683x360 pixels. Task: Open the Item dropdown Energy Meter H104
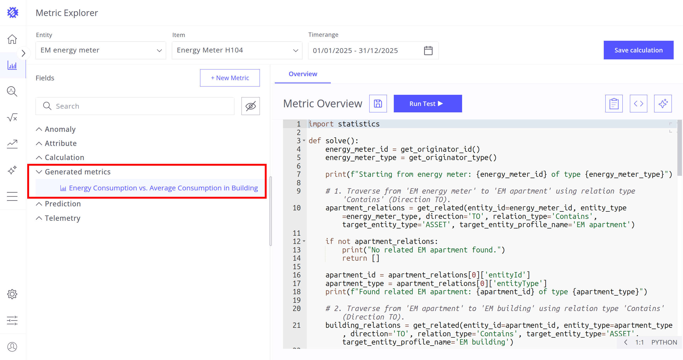[x=237, y=50]
